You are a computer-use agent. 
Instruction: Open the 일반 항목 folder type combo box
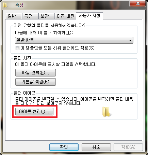click(x=74, y=40)
